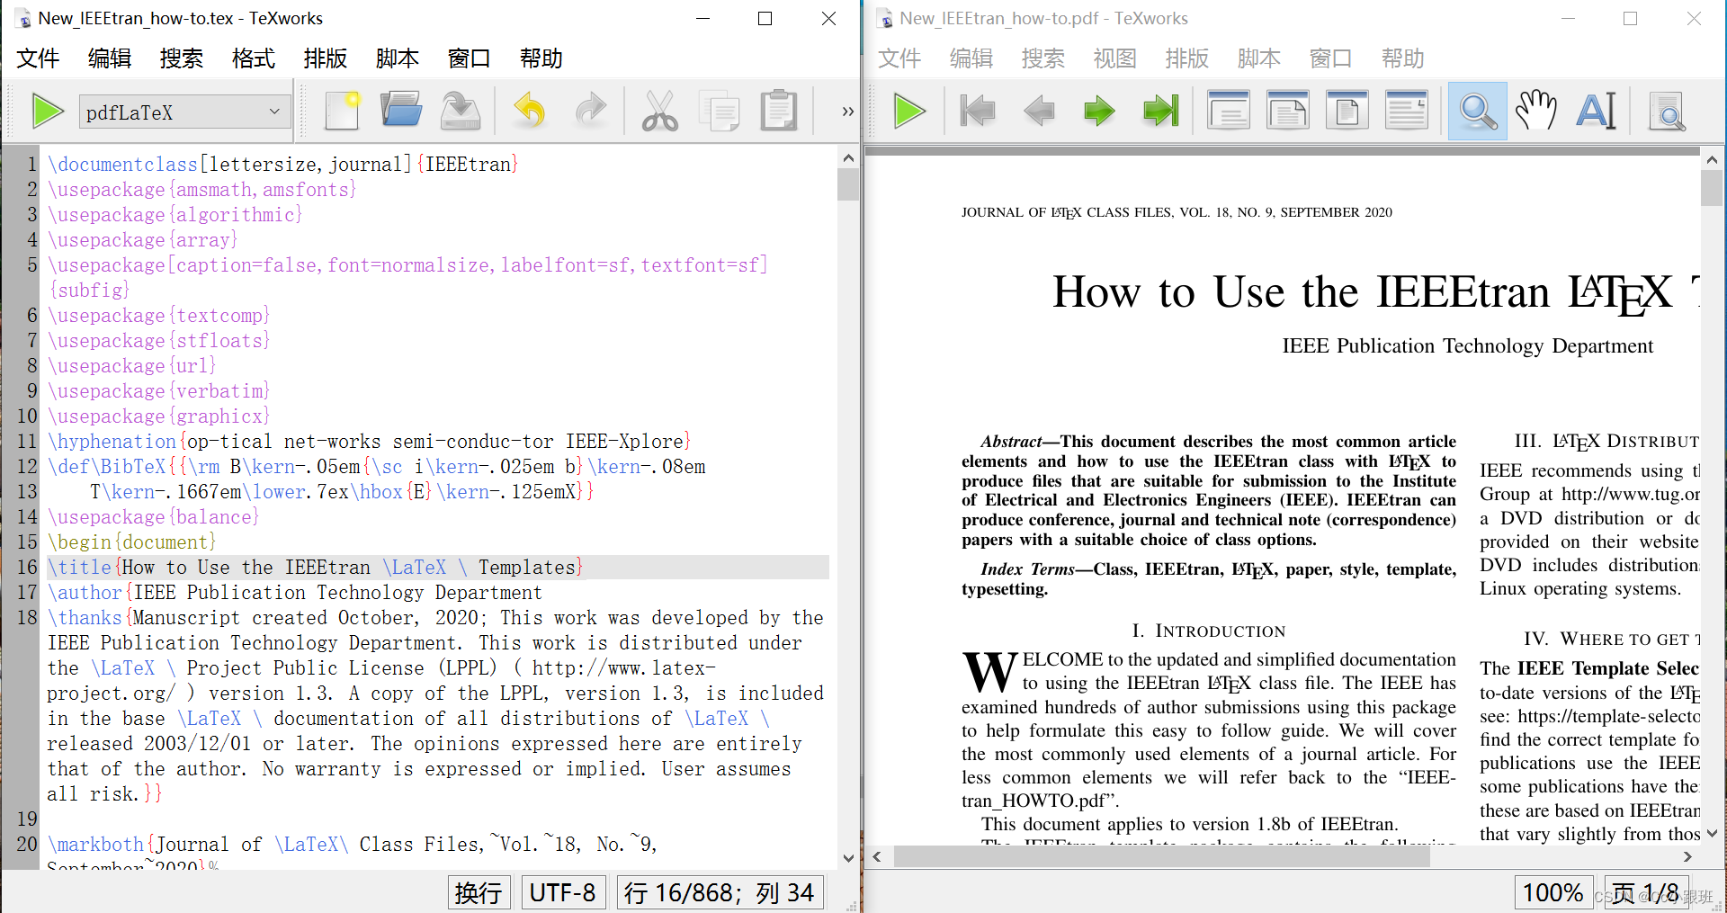The width and height of the screenshot is (1727, 913).
Task: Click the Open folder icon in editor
Action: (401, 111)
